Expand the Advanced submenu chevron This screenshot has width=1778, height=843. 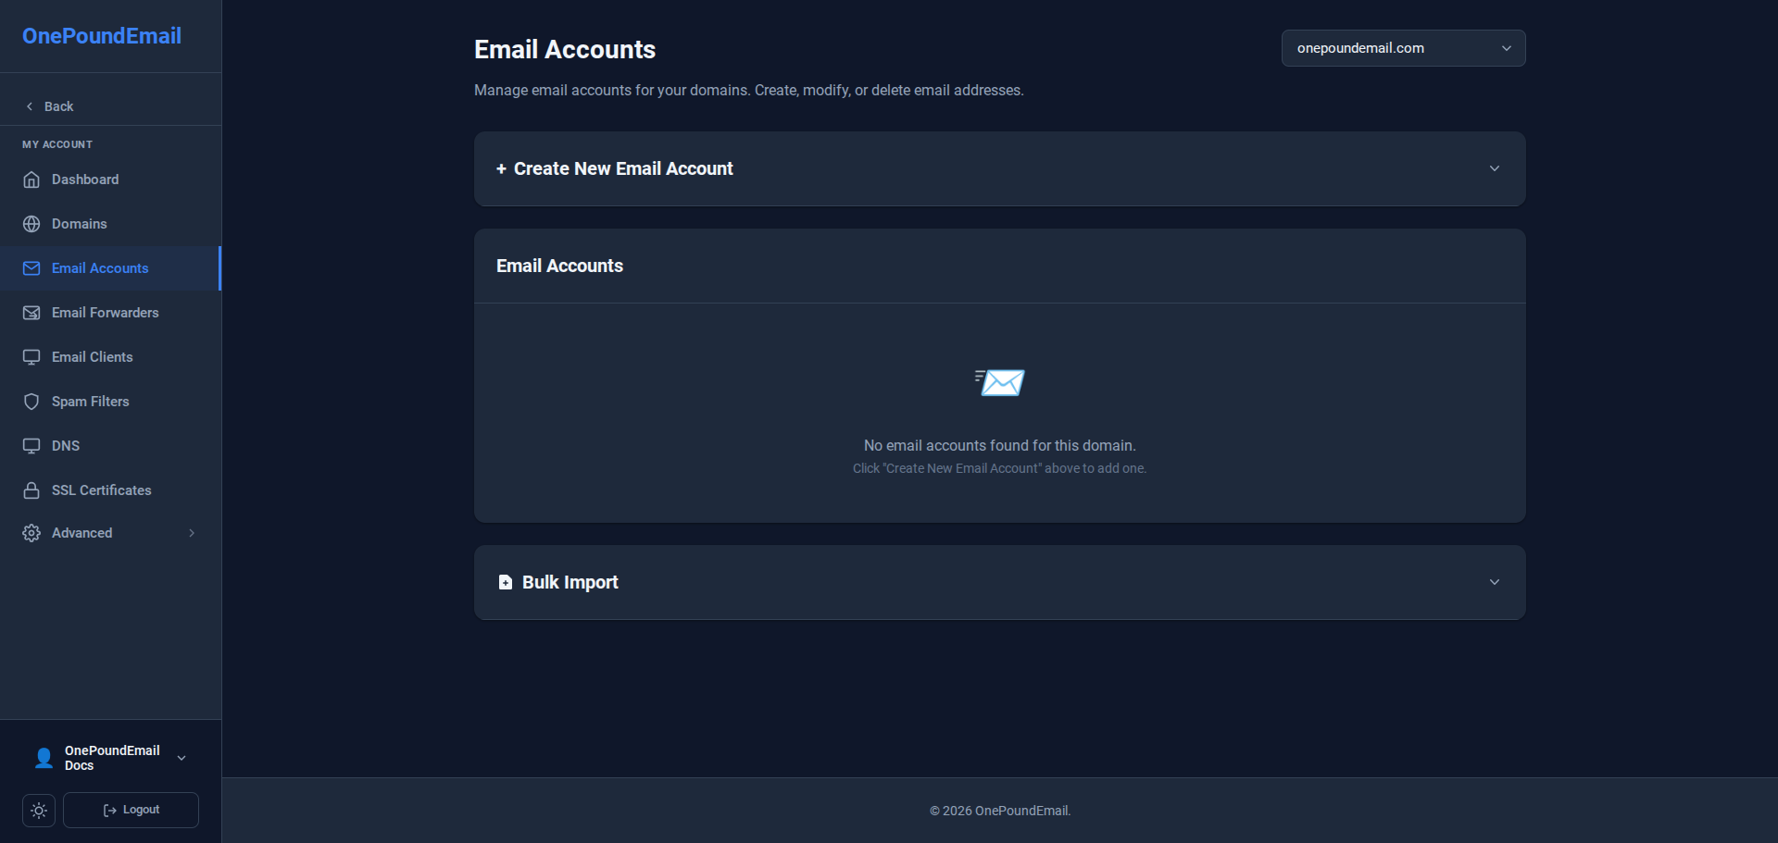point(192,533)
